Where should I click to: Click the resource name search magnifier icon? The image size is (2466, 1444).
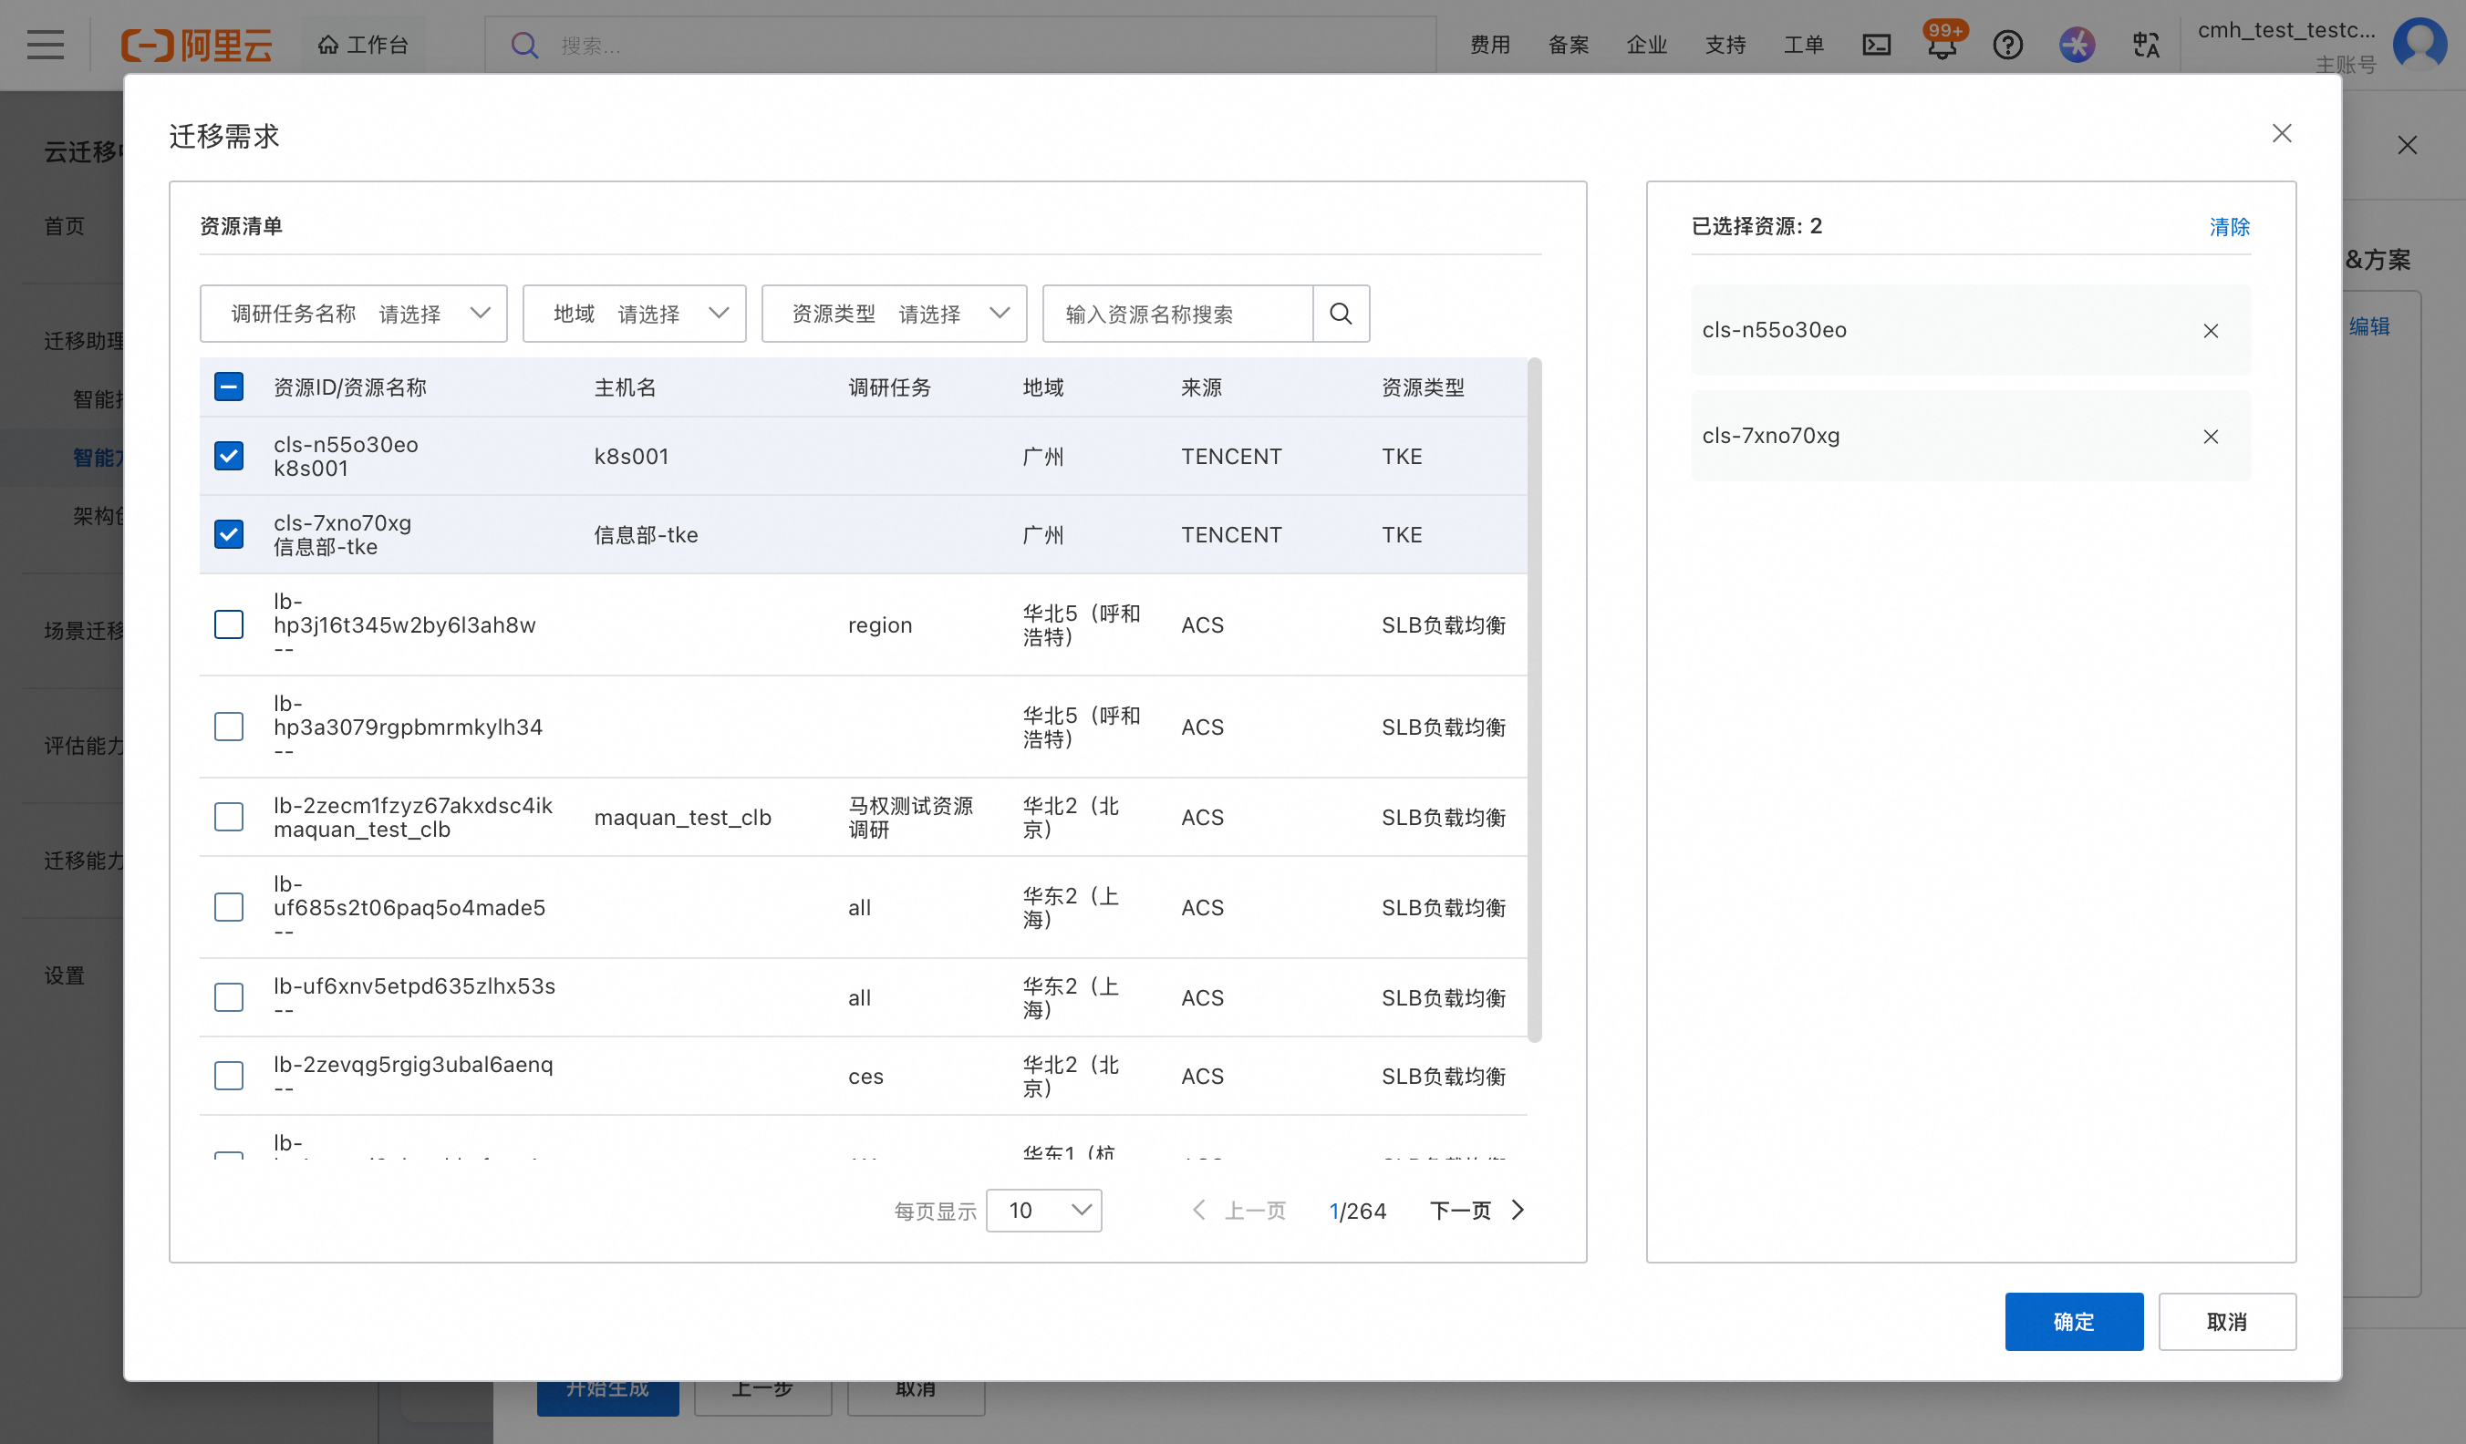pyautogui.click(x=1340, y=313)
